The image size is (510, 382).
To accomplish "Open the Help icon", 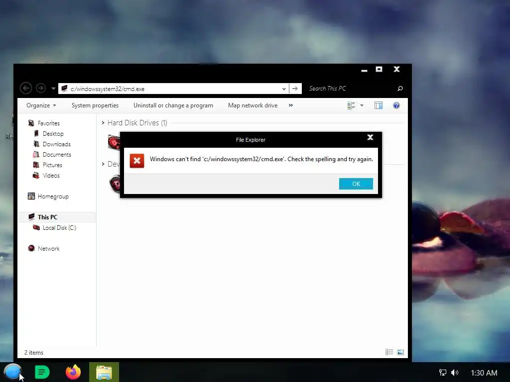I will [x=396, y=105].
